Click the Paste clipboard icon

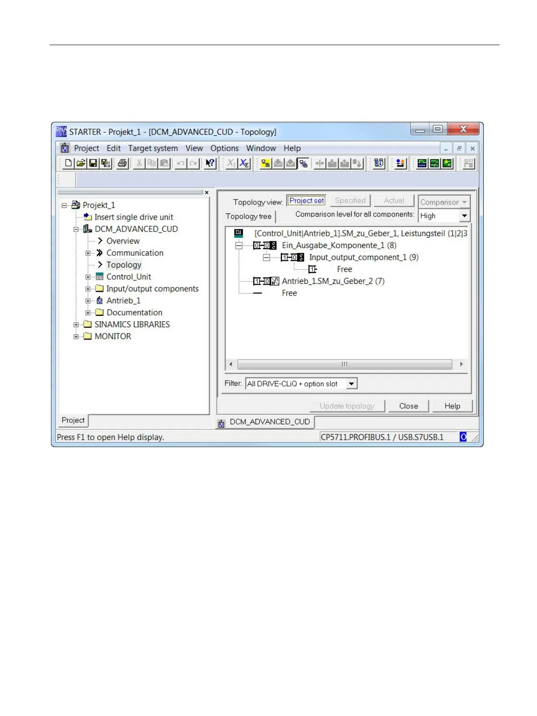pyautogui.click(x=165, y=163)
